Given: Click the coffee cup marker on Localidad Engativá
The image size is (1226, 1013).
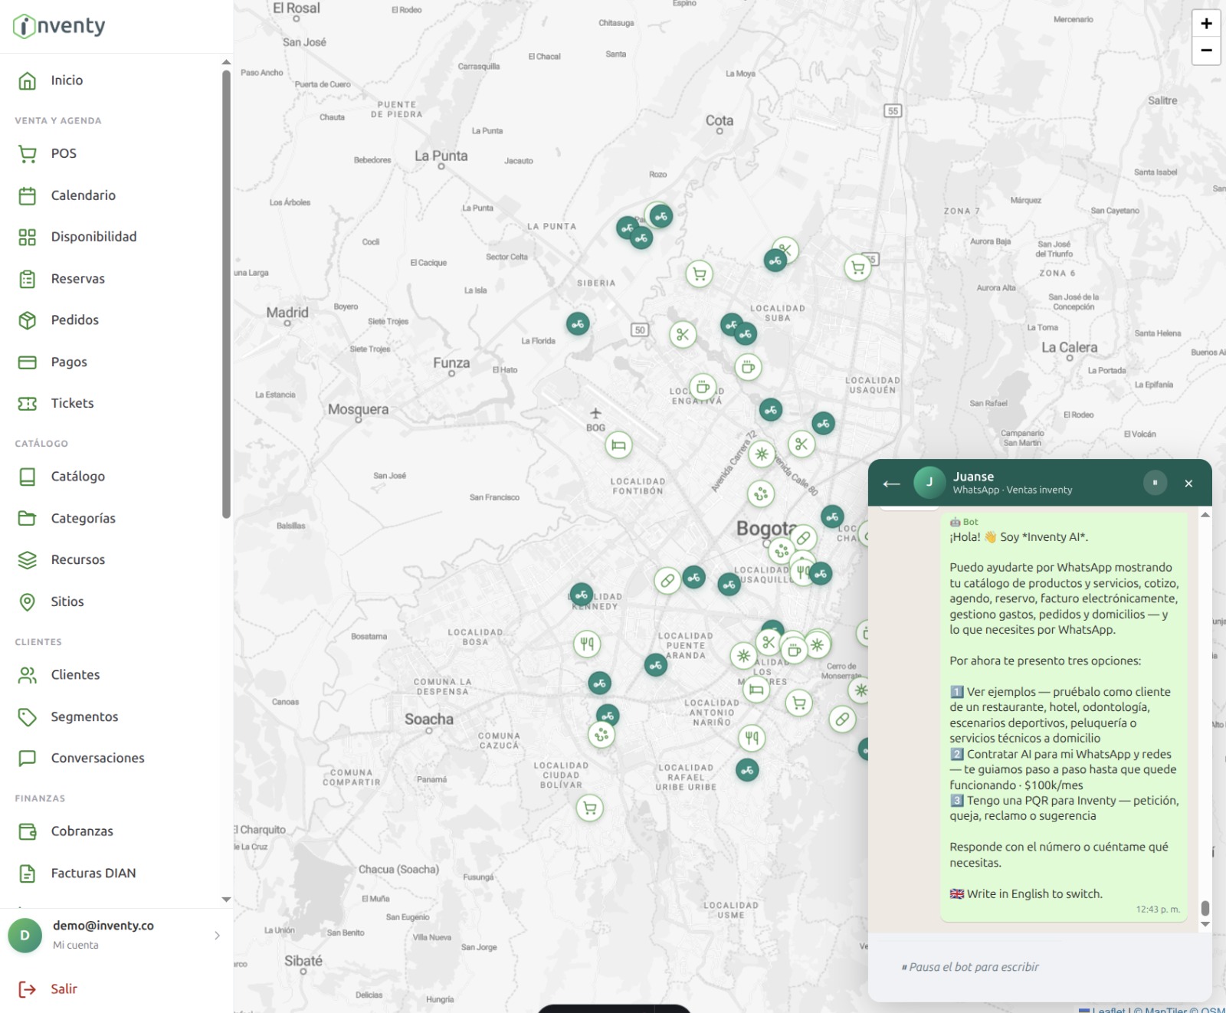Looking at the screenshot, I should point(702,387).
